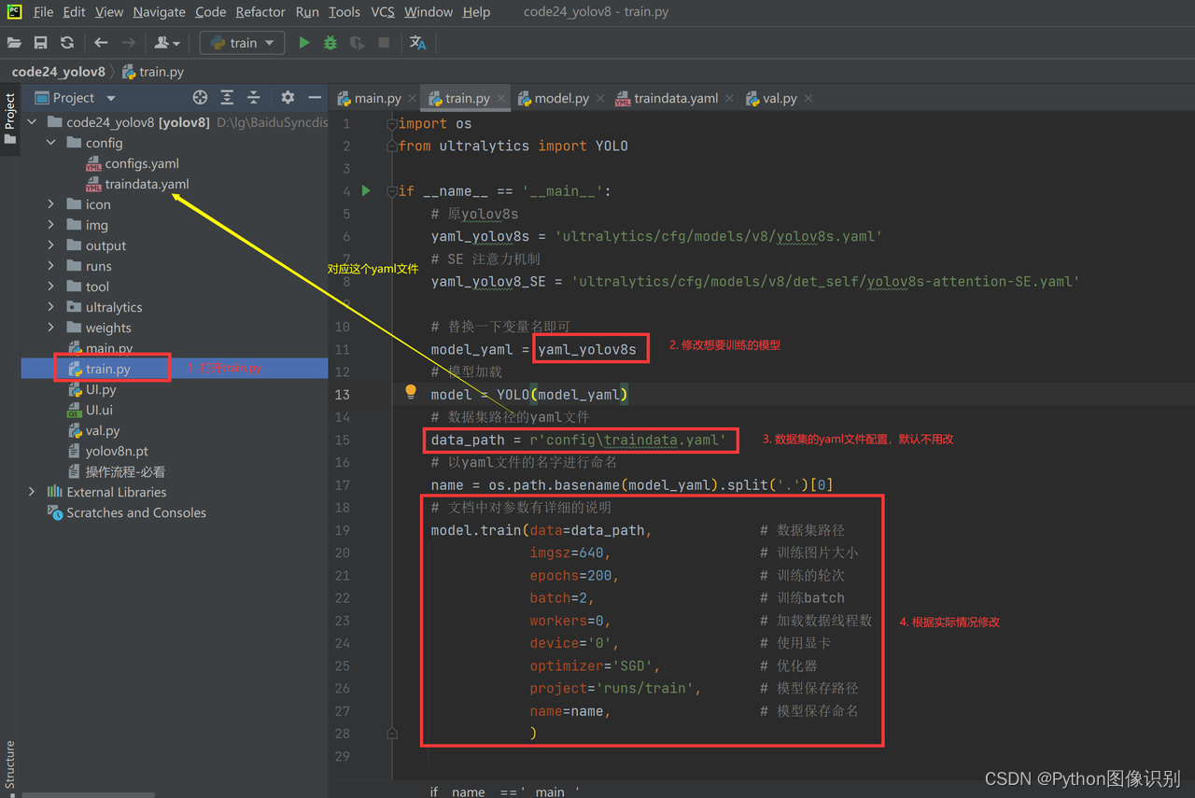
Task: Expand the ultralytics folder
Action: click(51, 307)
